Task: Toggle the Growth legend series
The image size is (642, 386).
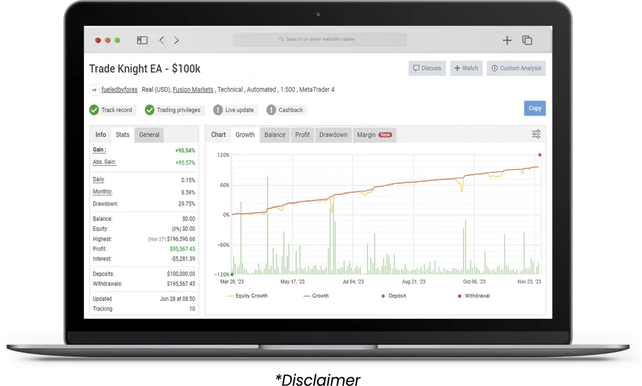Action: 316,296
